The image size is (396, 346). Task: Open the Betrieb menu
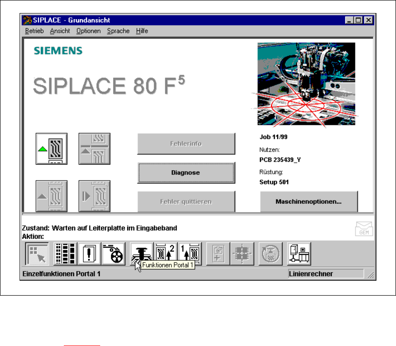pyautogui.click(x=34, y=31)
